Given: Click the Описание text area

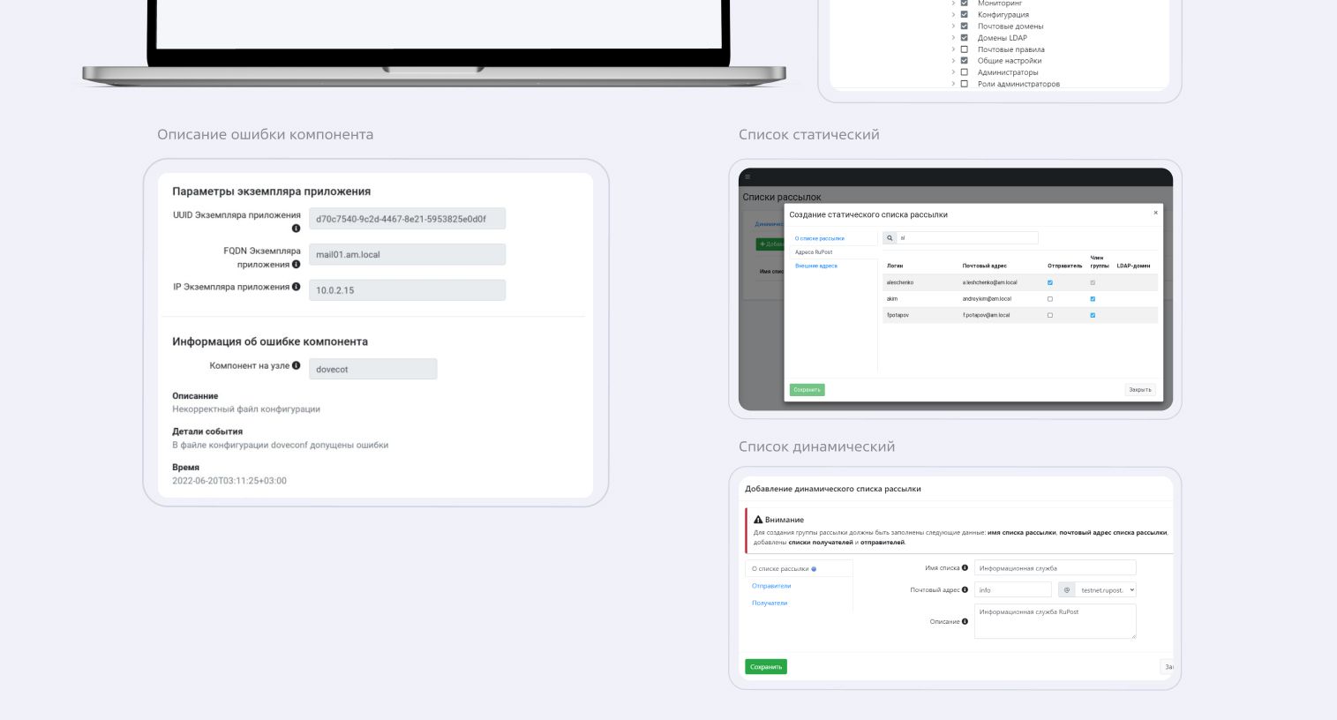Looking at the screenshot, I should tap(1055, 621).
